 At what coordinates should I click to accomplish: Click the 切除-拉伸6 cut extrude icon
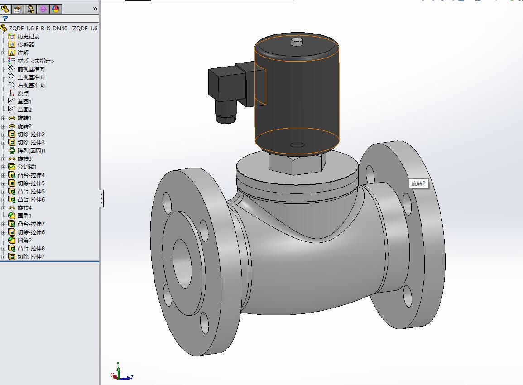[12, 232]
